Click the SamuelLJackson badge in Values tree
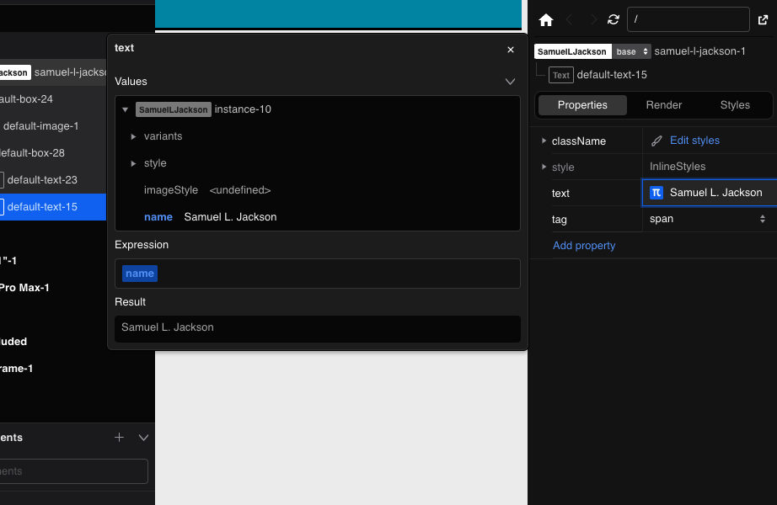This screenshot has width=777, height=505. 174,109
